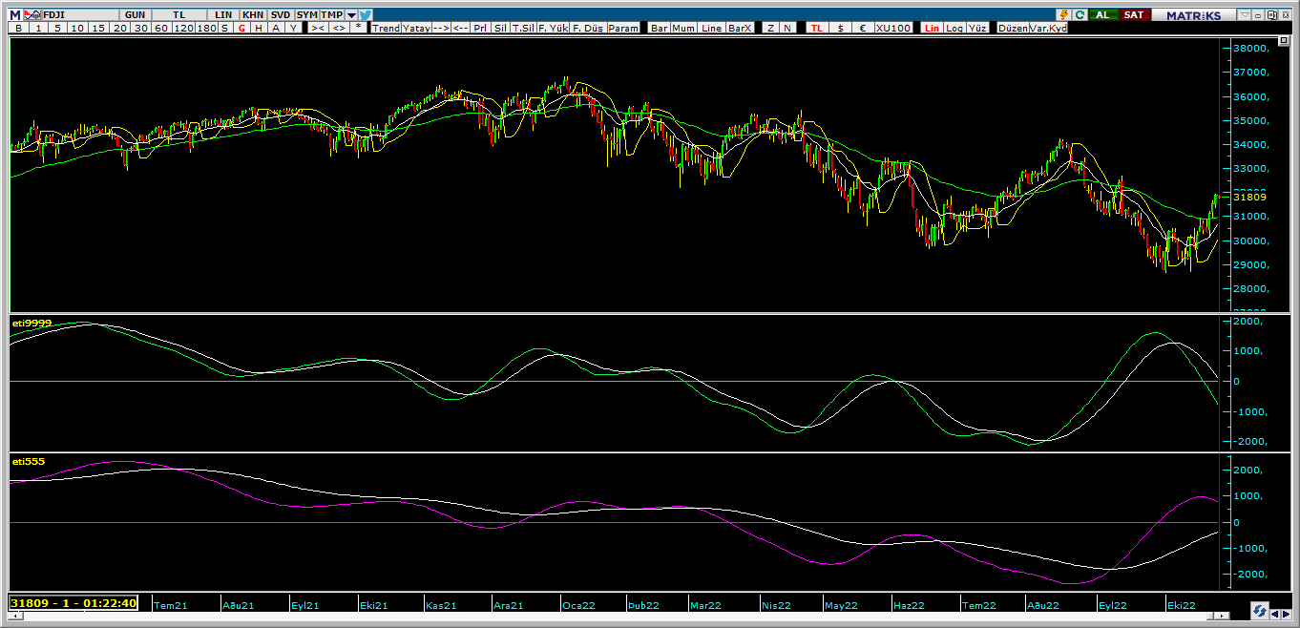Click the bottom-right left navigation arrow

[1274, 615]
